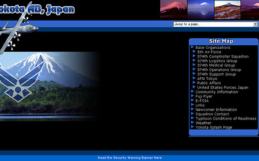Click the blue arrow beside 5th Air Force
Viewport: 259px width, 161px height.
(194, 52)
